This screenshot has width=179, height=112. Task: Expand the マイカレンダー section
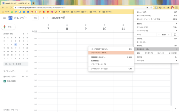[x=27, y=71]
